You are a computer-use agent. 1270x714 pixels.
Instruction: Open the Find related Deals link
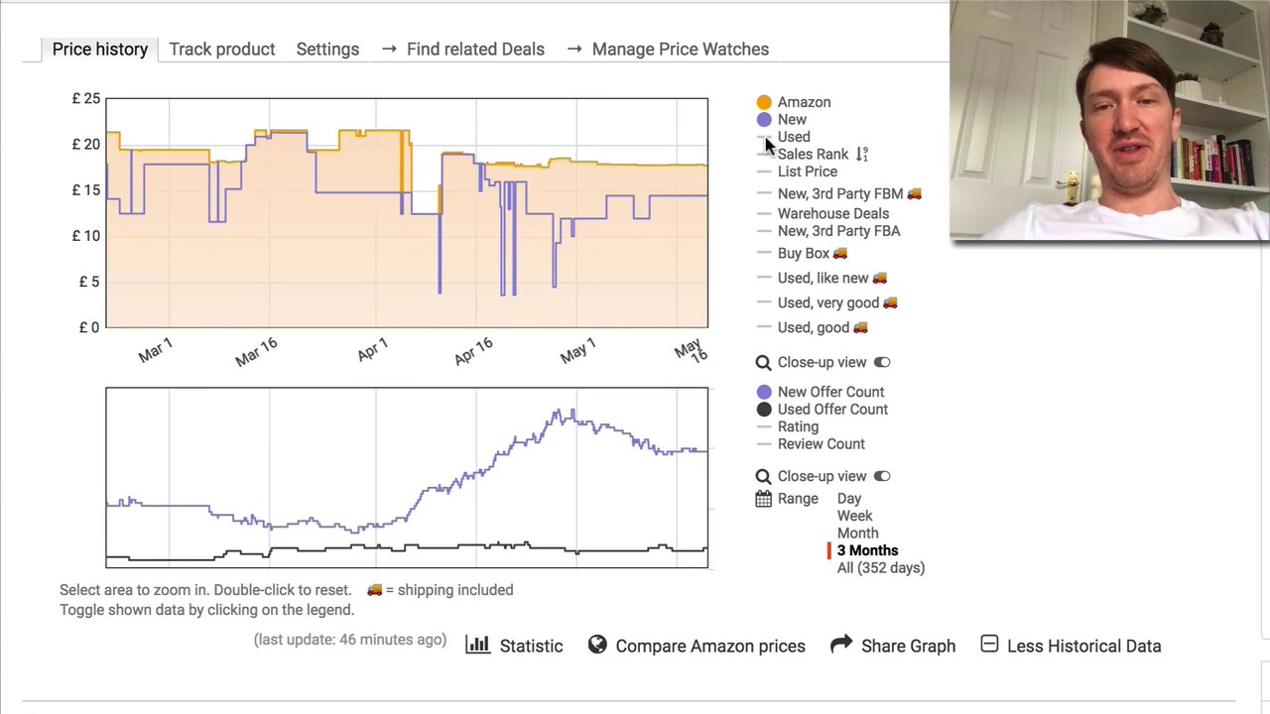(474, 50)
